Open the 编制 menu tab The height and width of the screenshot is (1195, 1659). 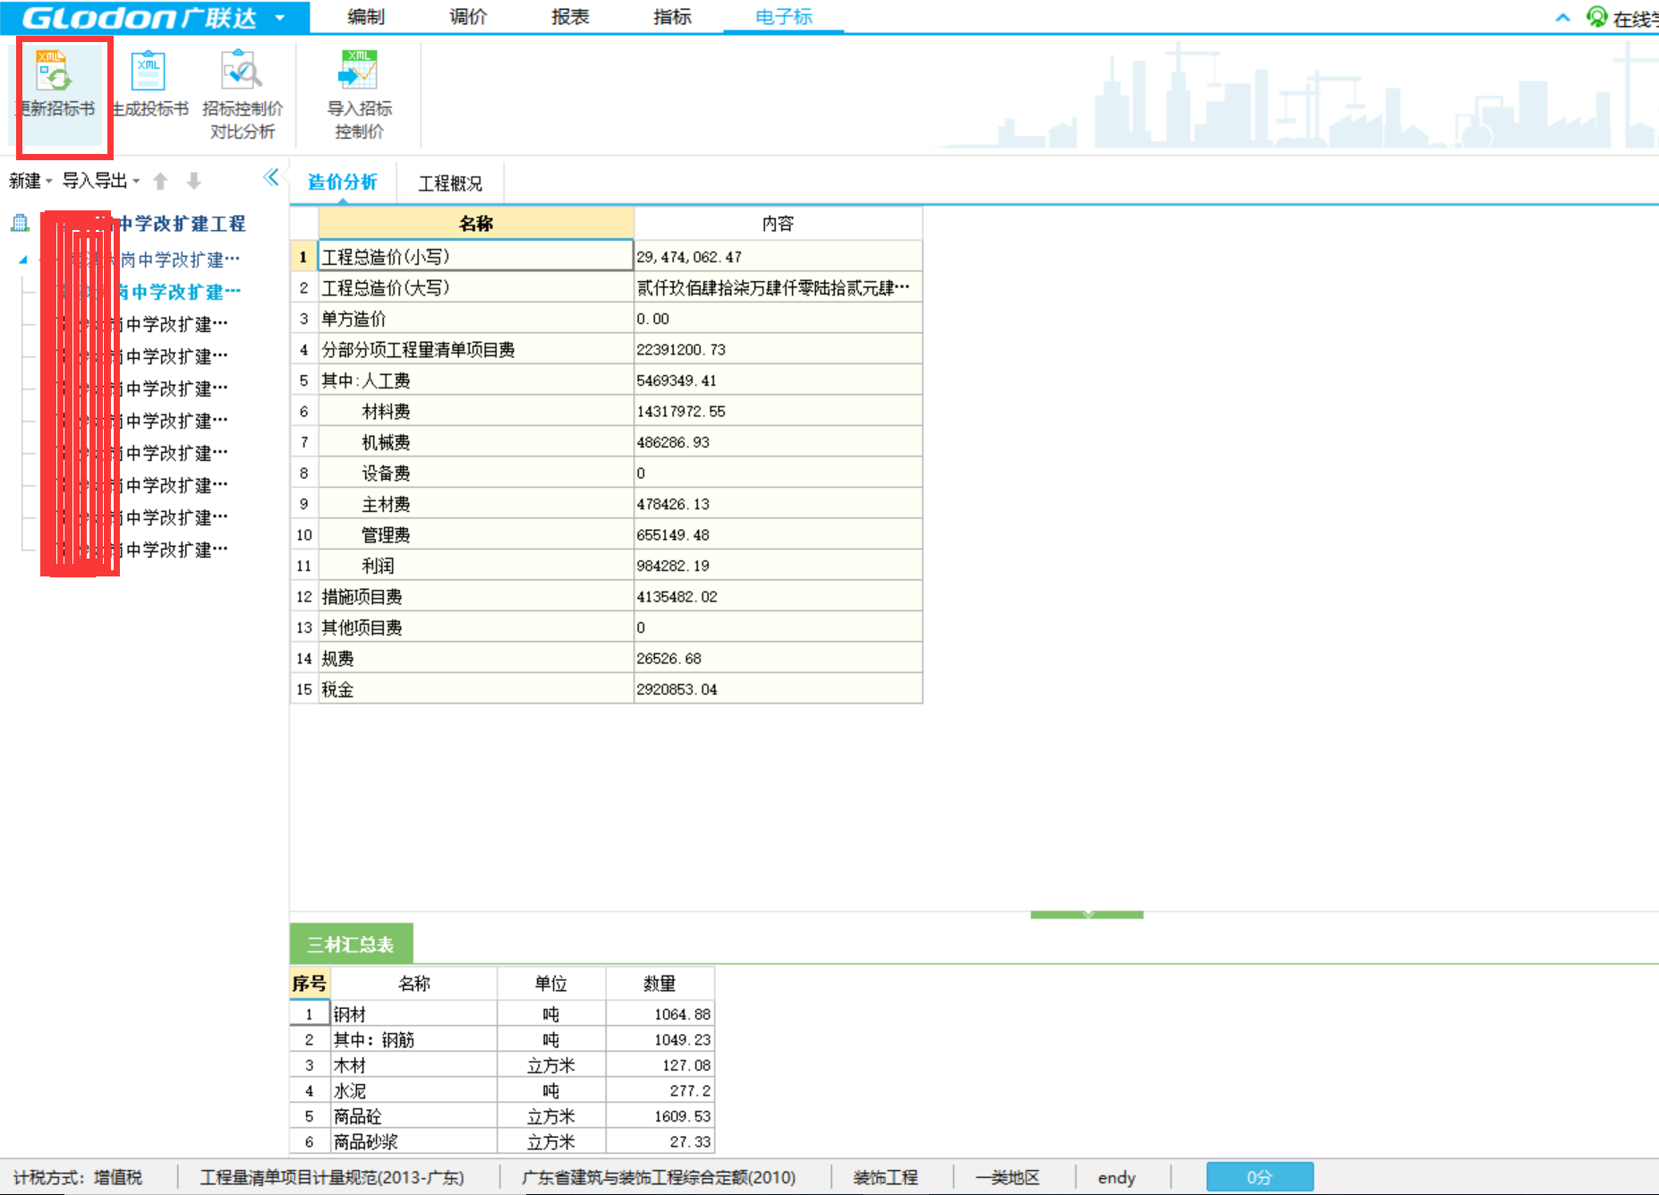365,17
